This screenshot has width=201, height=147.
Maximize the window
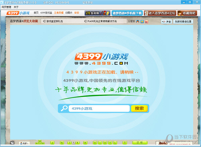click(190, 2)
